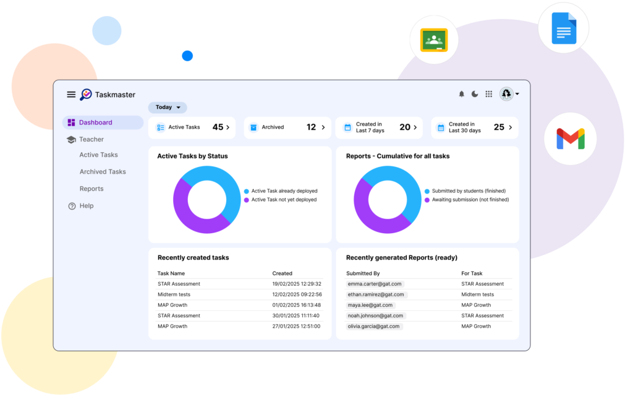Toggle dark mode moon icon
The image size is (633, 397).
[x=475, y=94]
